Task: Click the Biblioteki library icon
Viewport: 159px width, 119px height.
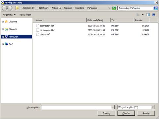Action: [x=6, y=29]
